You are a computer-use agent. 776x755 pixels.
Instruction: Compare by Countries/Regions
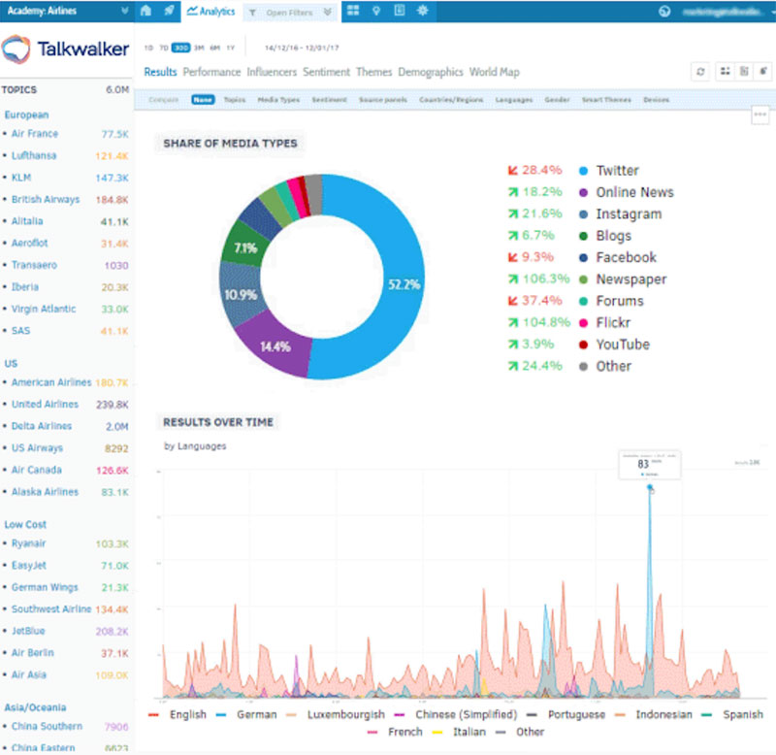click(451, 100)
